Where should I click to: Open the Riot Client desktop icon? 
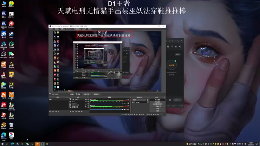[x=11, y=24]
